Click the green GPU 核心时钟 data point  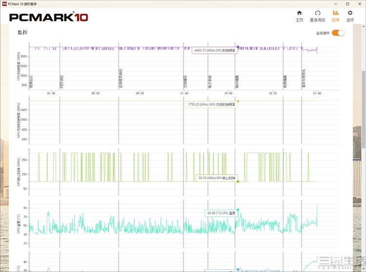tap(238, 181)
